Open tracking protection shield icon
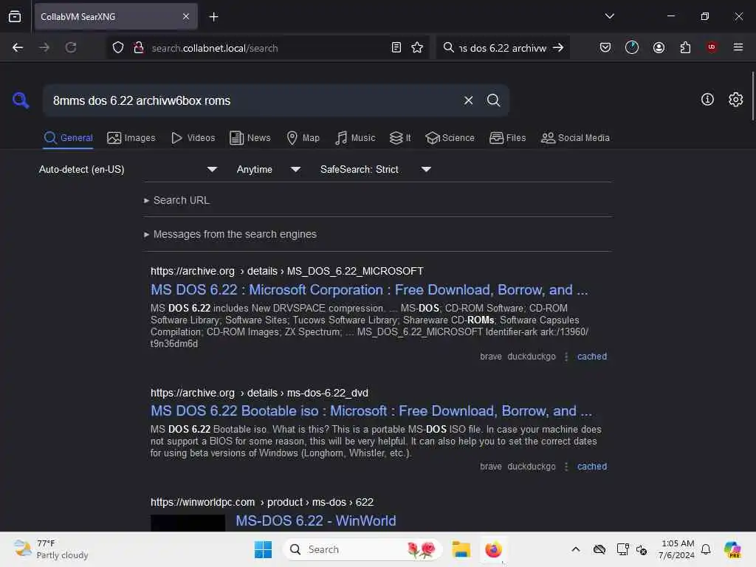This screenshot has width=756, height=567. point(118,47)
